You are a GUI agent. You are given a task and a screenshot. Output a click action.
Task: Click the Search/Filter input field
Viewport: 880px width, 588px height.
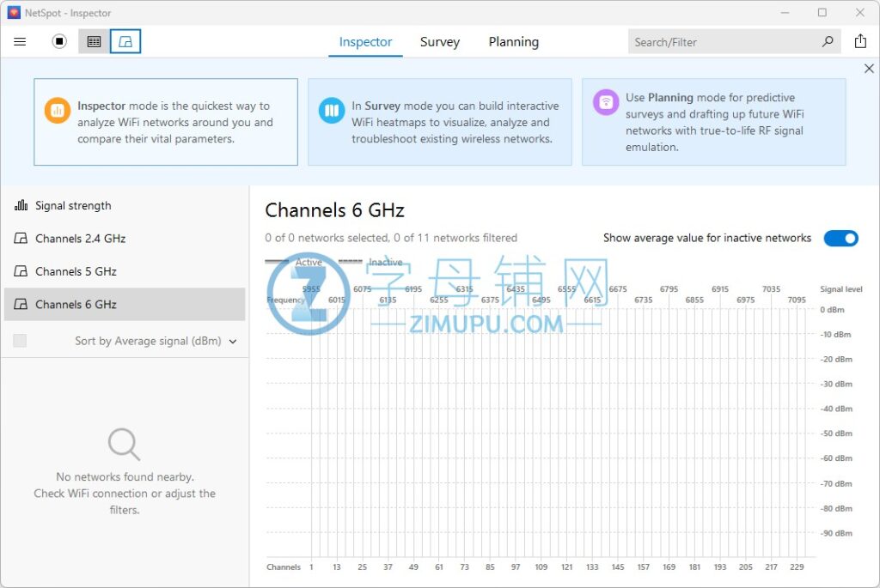[x=734, y=42]
